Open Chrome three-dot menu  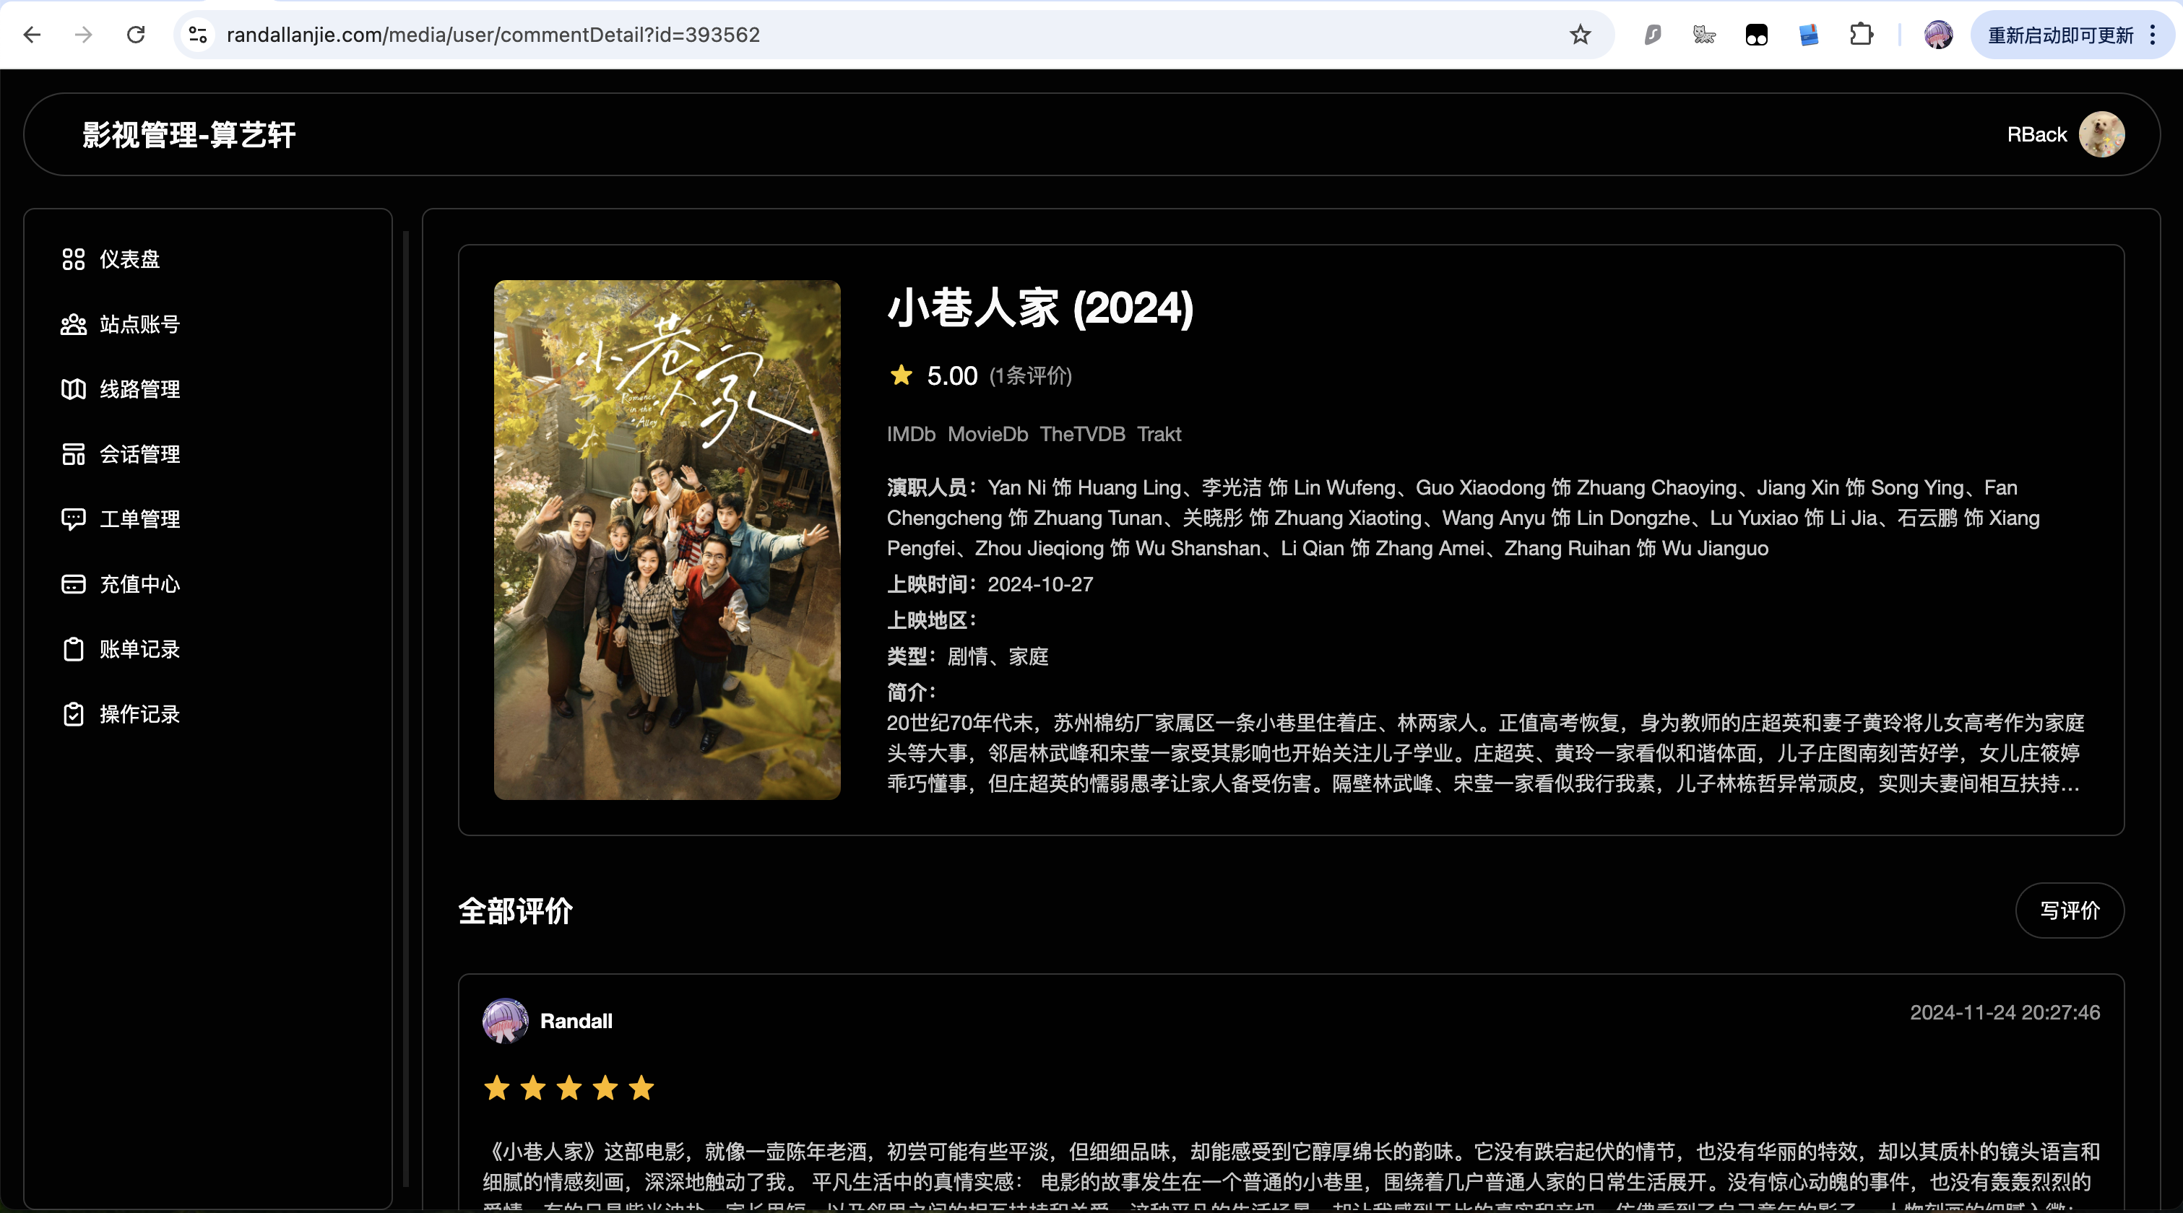[2153, 35]
